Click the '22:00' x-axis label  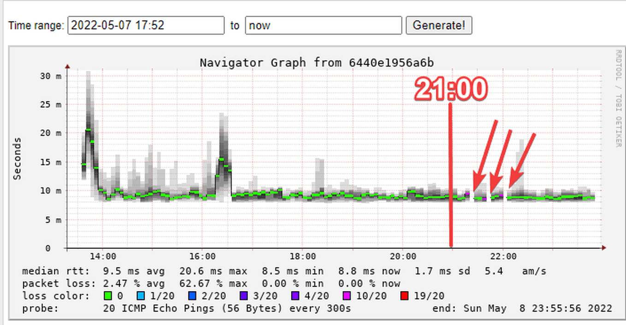(503, 256)
